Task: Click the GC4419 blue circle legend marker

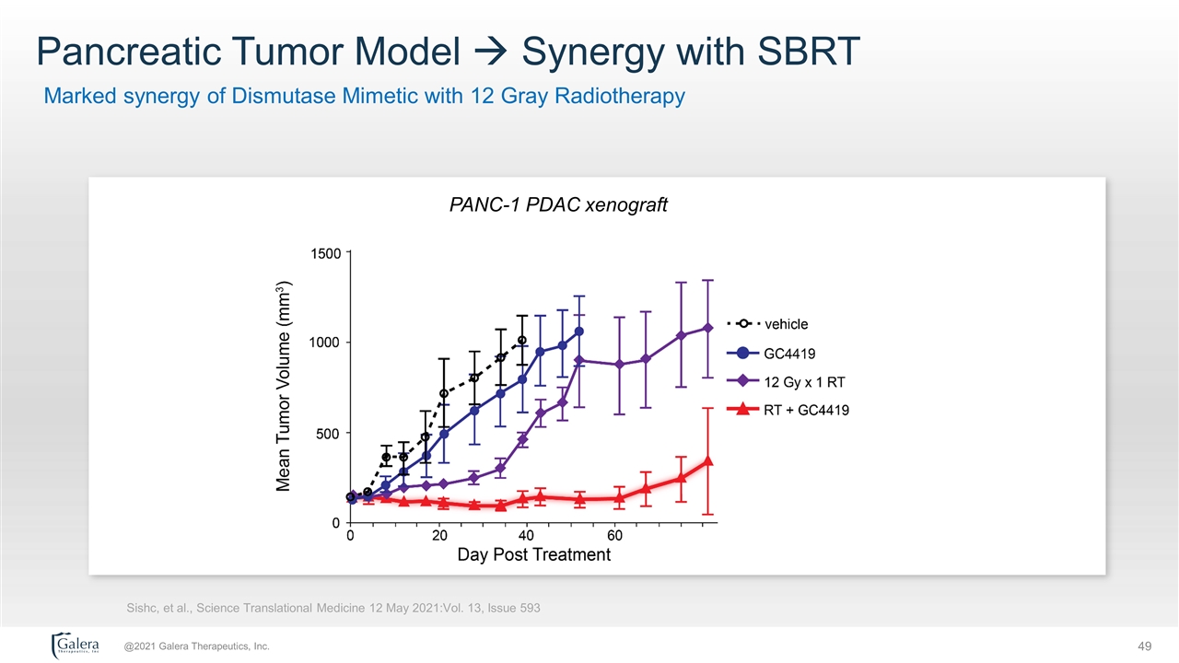Action: point(742,353)
